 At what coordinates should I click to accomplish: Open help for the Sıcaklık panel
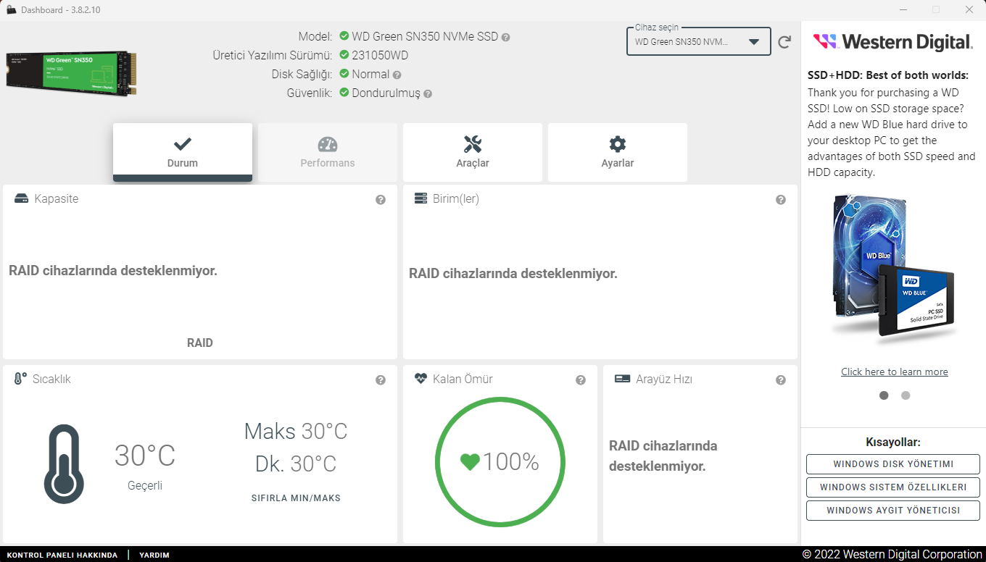point(381,380)
